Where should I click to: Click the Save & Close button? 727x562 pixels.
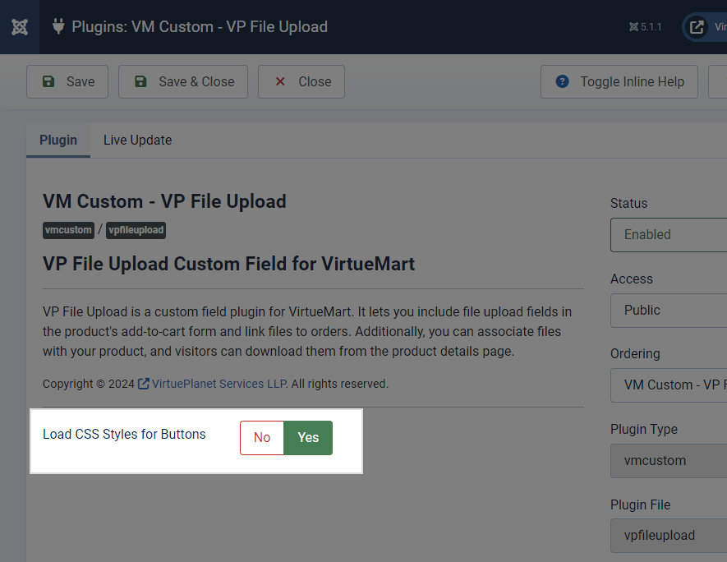[x=183, y=81]
